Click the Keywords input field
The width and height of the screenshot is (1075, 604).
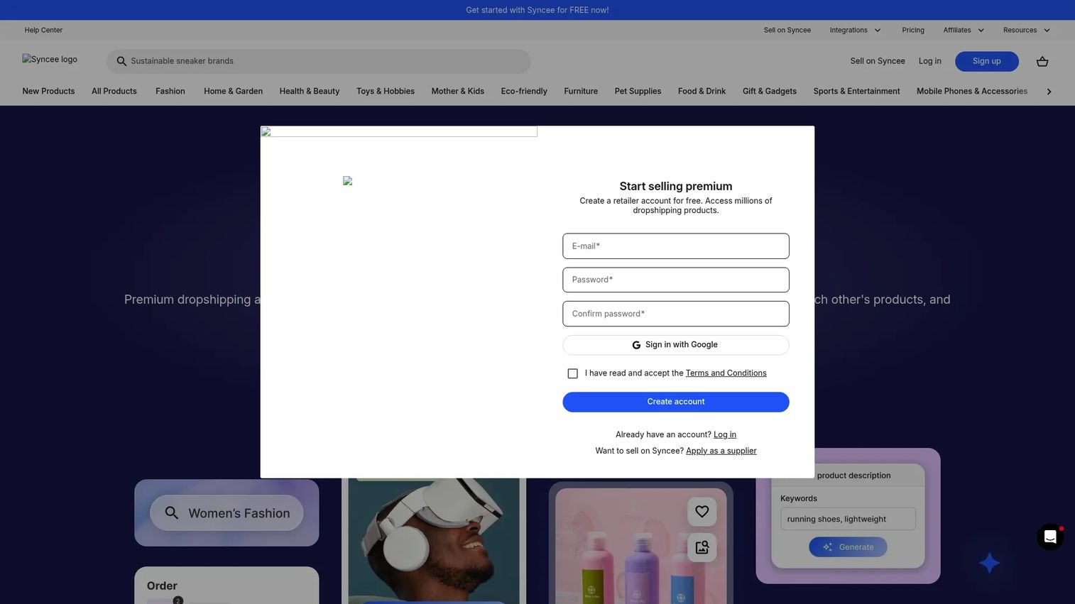coord(848,519)
